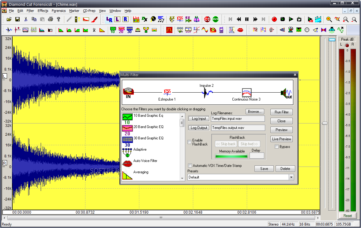The width and height of the screenshot is (361, 228).
Task: Click the red CD toolbar icon
Action: [x=207, y=19]
